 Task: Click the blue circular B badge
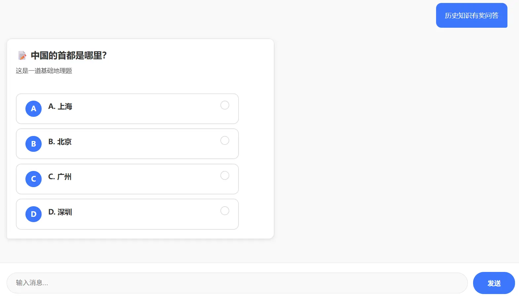[x=33, y=144]
